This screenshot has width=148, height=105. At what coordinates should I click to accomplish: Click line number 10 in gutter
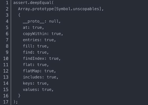6,58
